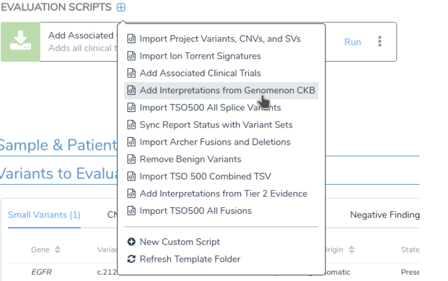Click script icon beside Import Ion Torrent Signatures

pyautogui.click(x=131, y=56)
